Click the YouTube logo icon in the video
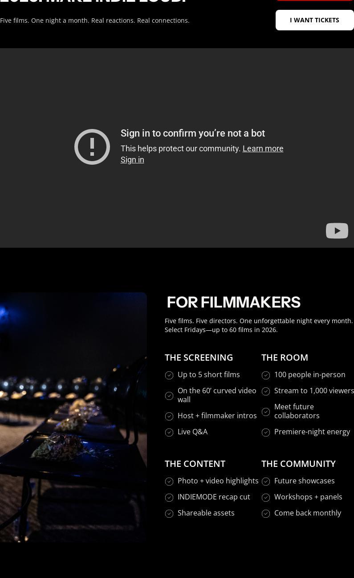Viewport: 354px width, 578px height. click(337, 231)
